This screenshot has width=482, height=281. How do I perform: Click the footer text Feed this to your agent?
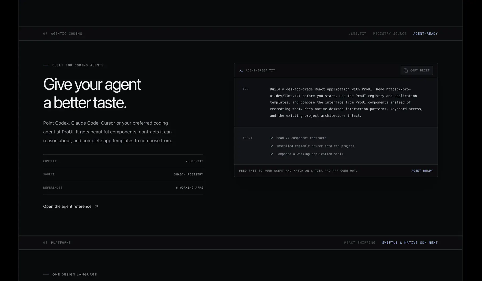(298, 171)
